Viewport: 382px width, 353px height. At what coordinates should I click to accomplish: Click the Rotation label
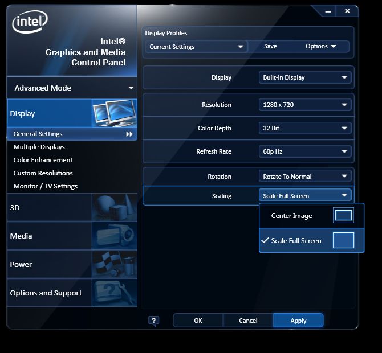point(220,176)
